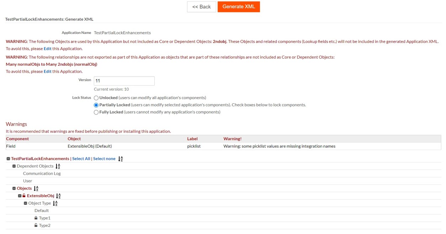
Task: Collapse the ExtensibleObj tree node
Action: (x=20, y=196)
